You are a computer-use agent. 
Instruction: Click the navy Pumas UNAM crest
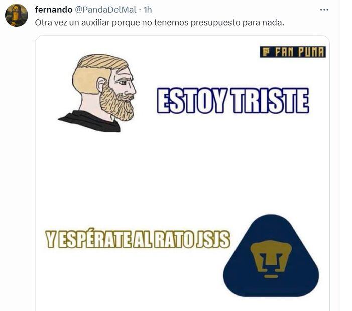(x=271, y=256)
